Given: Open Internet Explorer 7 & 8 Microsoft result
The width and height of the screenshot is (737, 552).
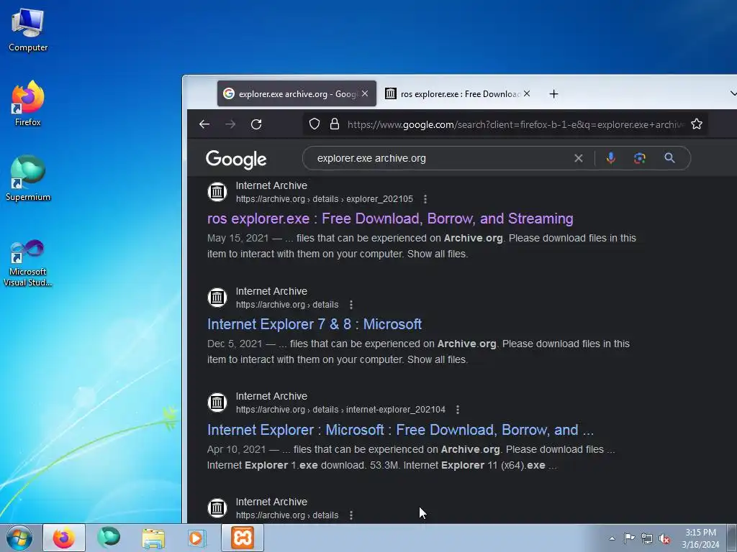Looking at the screenshot, I should tap(315, 324).
